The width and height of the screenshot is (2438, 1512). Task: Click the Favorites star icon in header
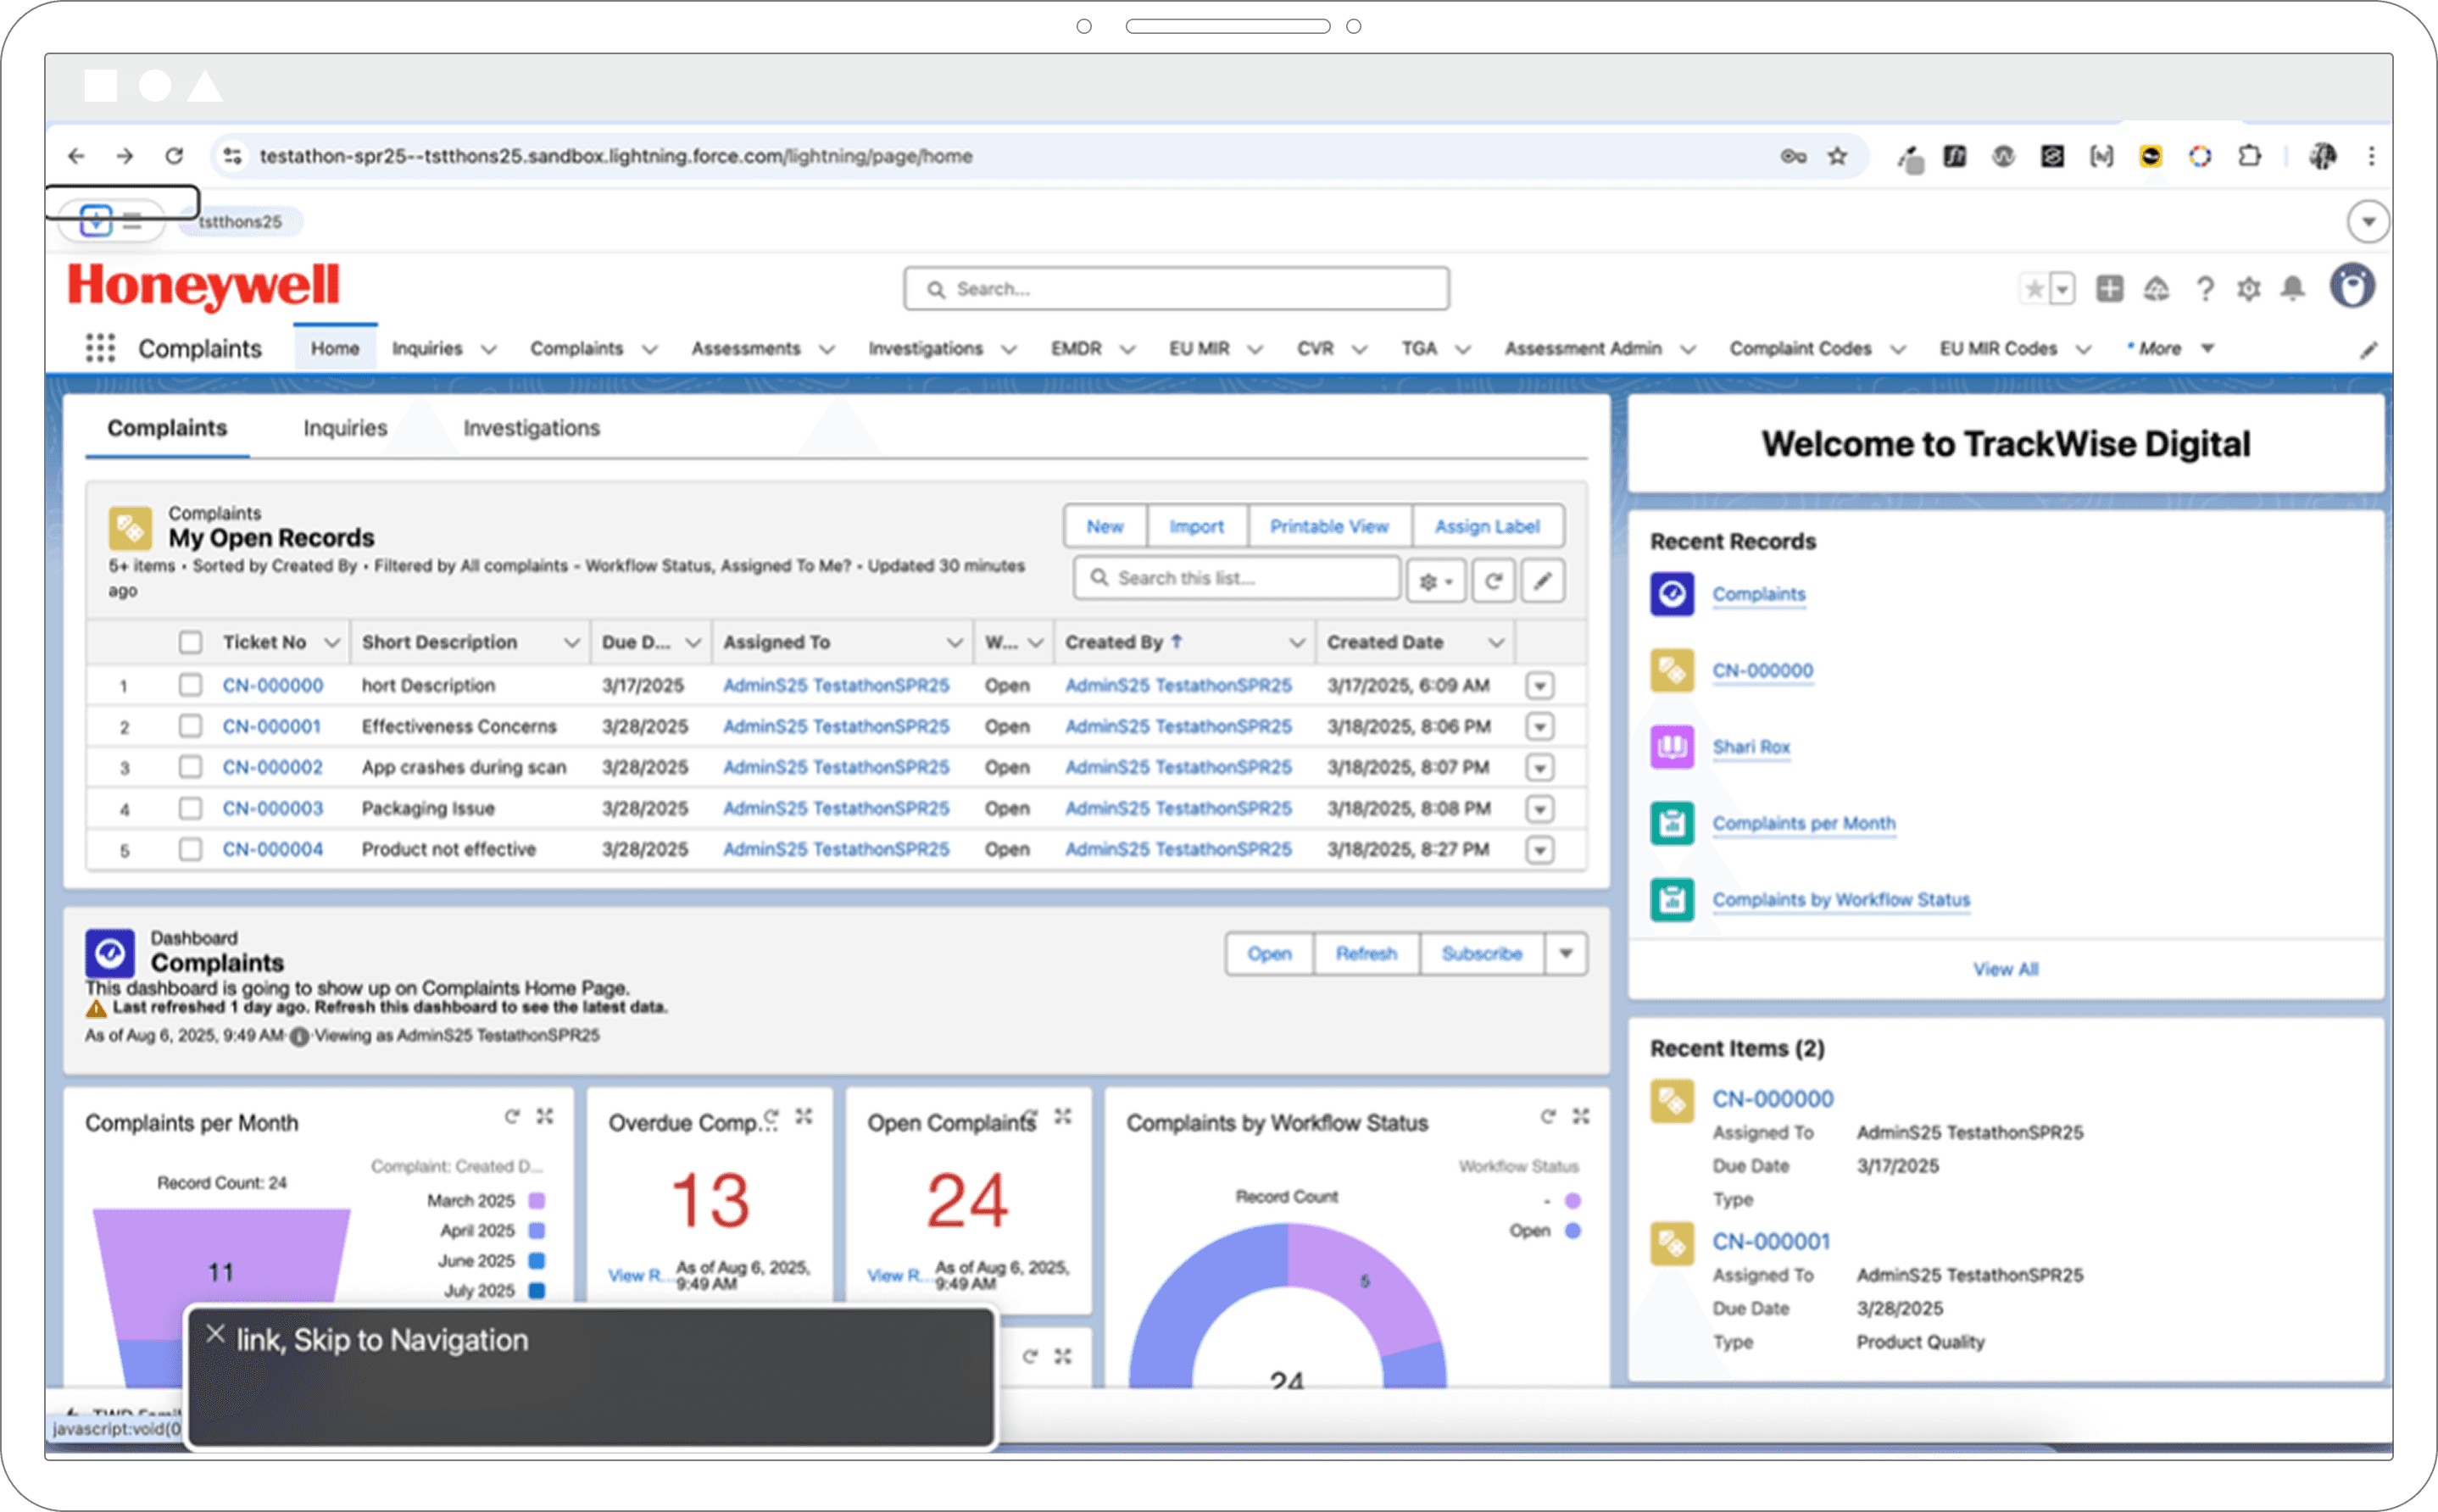pyautogui.click(x=2034, y=289)
